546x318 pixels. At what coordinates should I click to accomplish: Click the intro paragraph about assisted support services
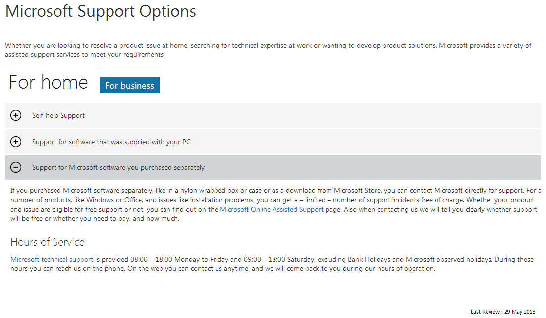(x=268, y=50)
